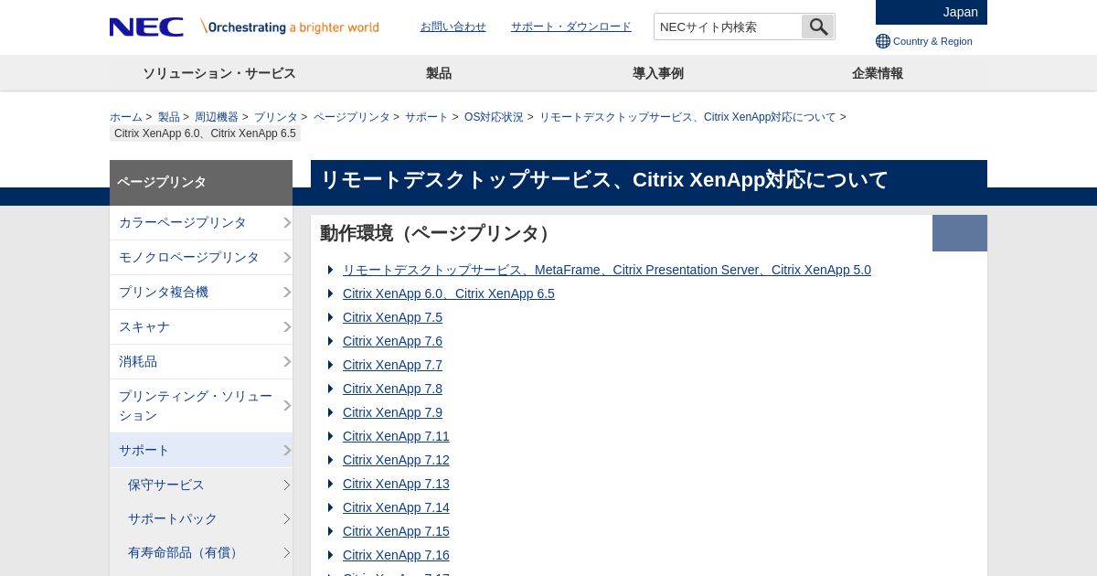The height and width of the screenshot is (576, 1097).
Task: Expand the サポート sidebar chevron
Action: coord(286,451)
